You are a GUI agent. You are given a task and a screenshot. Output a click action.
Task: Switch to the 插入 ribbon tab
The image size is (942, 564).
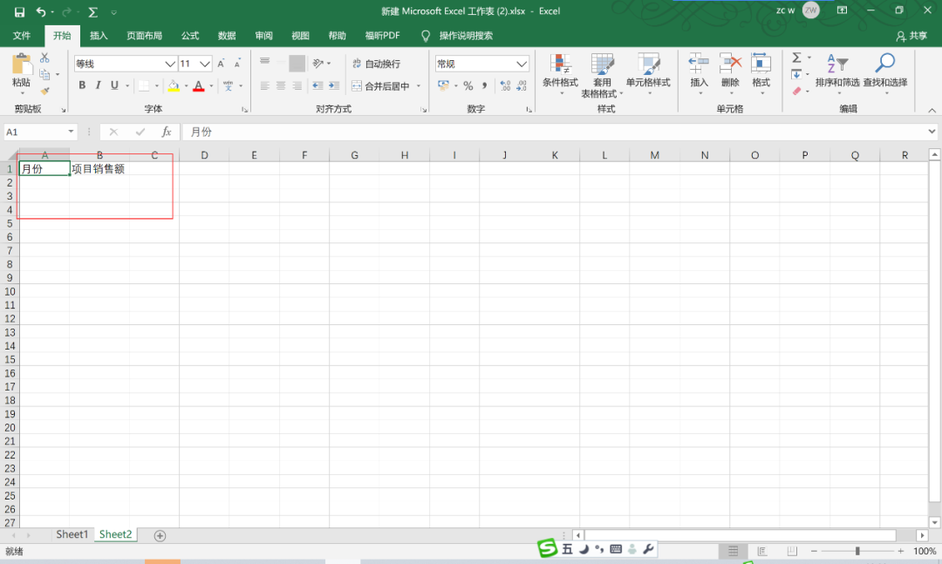point(98,36)
